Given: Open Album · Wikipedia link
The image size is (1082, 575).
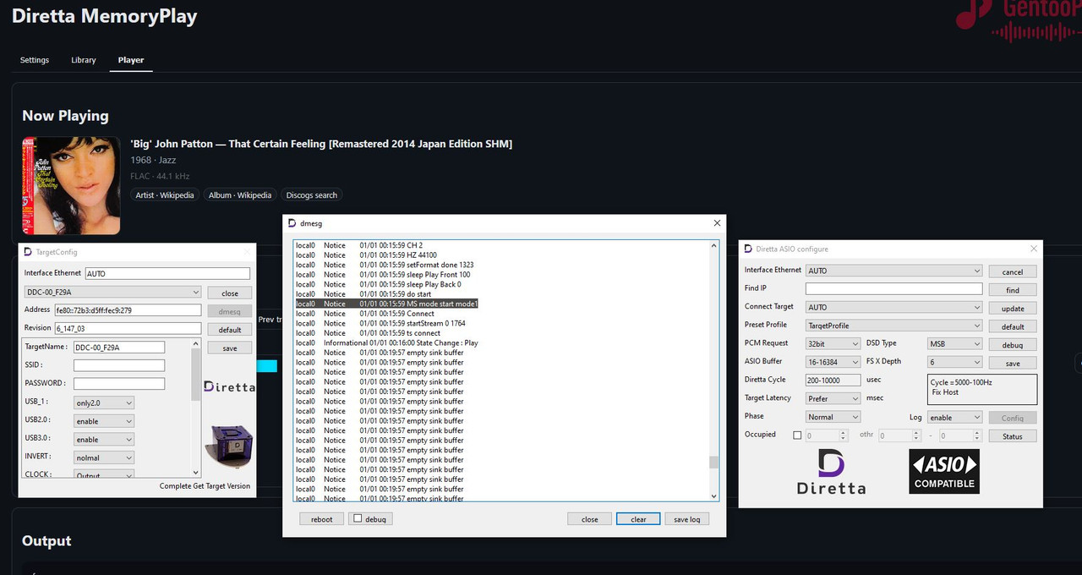Looking at the screenshot, I should pyautogui.click(x=240, y=195).
